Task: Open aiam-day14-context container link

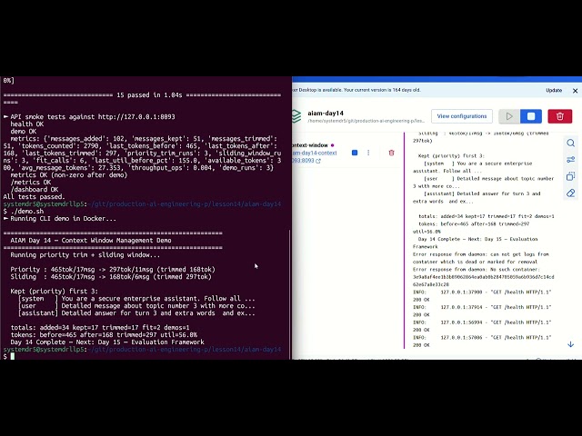Action: click(315, 153)
